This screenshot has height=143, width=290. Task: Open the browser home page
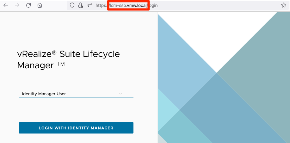(40, 5)
